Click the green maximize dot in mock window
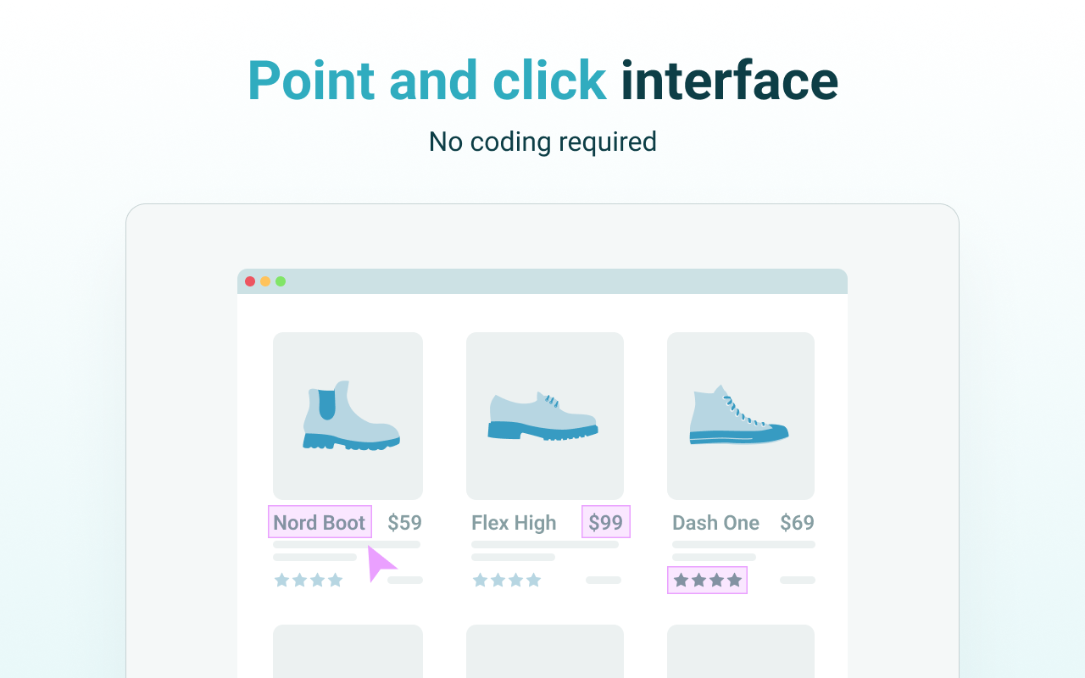Viewport: 1085px width, 678px height. [x=281, y=281]
